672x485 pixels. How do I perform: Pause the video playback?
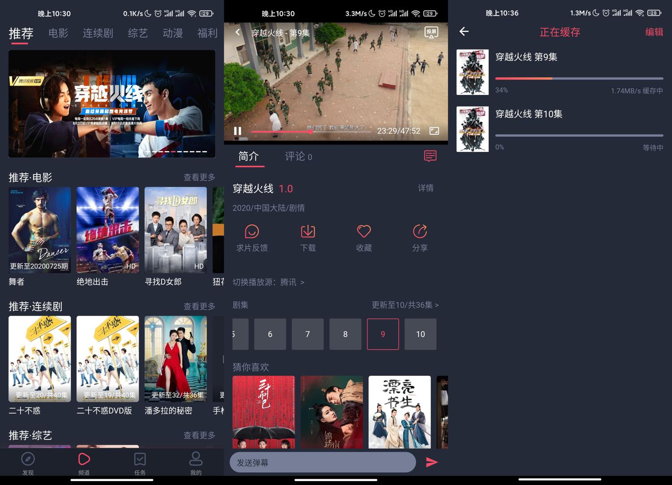238,131
